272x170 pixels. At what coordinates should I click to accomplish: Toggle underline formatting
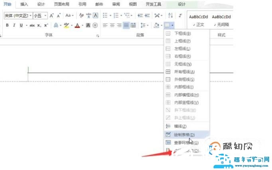point(21,26)
